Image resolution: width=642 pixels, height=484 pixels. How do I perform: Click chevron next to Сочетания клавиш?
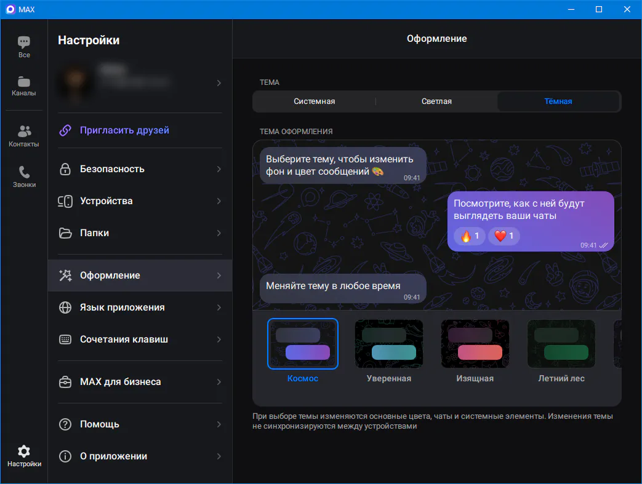[x=219, y=339]
